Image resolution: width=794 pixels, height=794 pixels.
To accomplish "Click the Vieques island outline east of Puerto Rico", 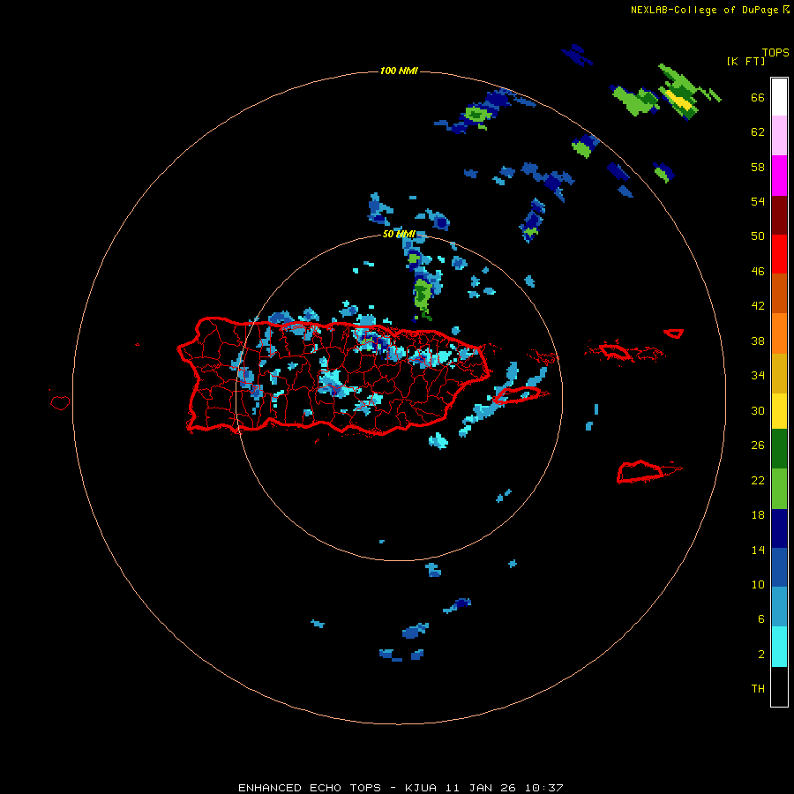I will coord(518,394).
